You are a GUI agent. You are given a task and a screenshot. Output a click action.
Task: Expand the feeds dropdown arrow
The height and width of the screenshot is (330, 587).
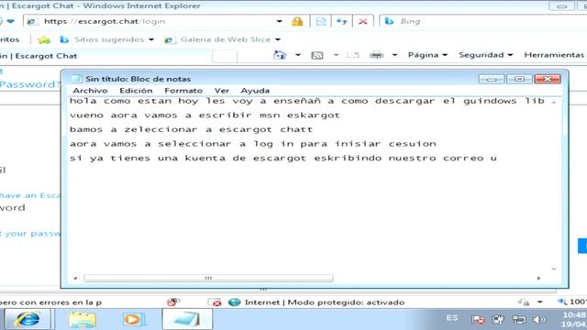[336, 55]
